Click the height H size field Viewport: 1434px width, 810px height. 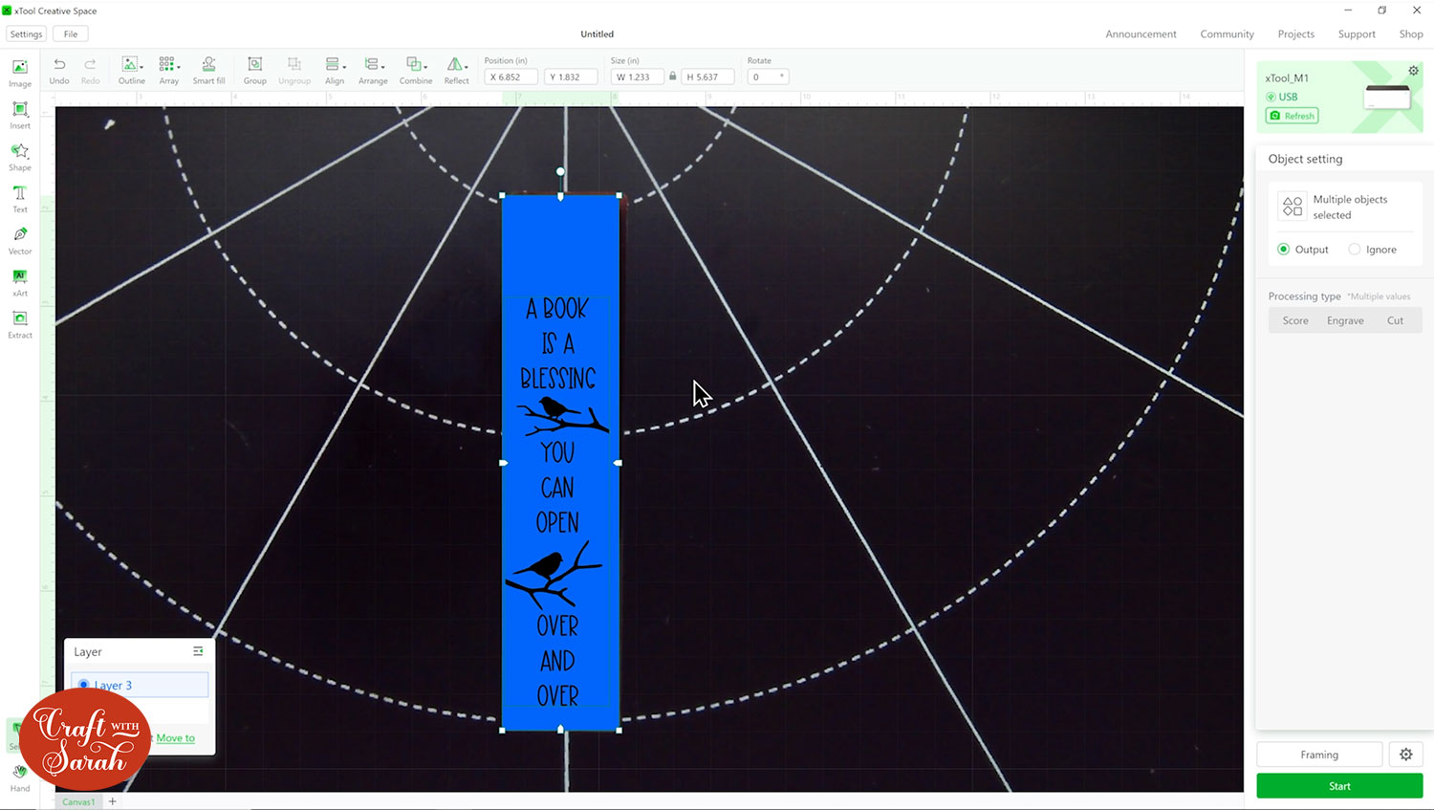[707, 77]
